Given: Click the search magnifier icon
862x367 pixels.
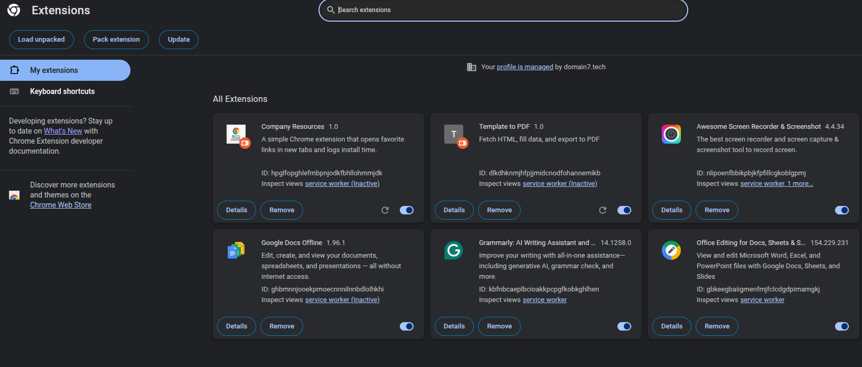Looking at the screenshot, I should tap(331, 10).
